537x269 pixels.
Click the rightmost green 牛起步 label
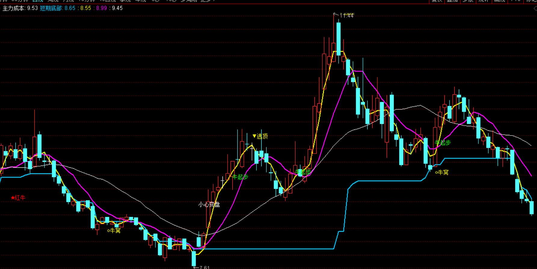(443, 142)
